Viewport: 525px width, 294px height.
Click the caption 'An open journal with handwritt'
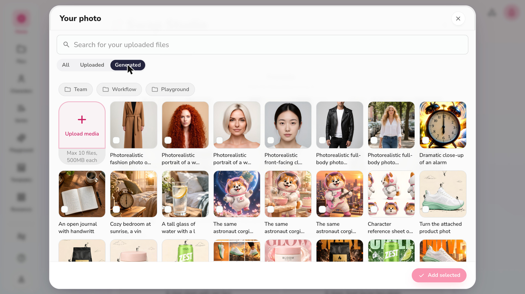pos(78,228)
